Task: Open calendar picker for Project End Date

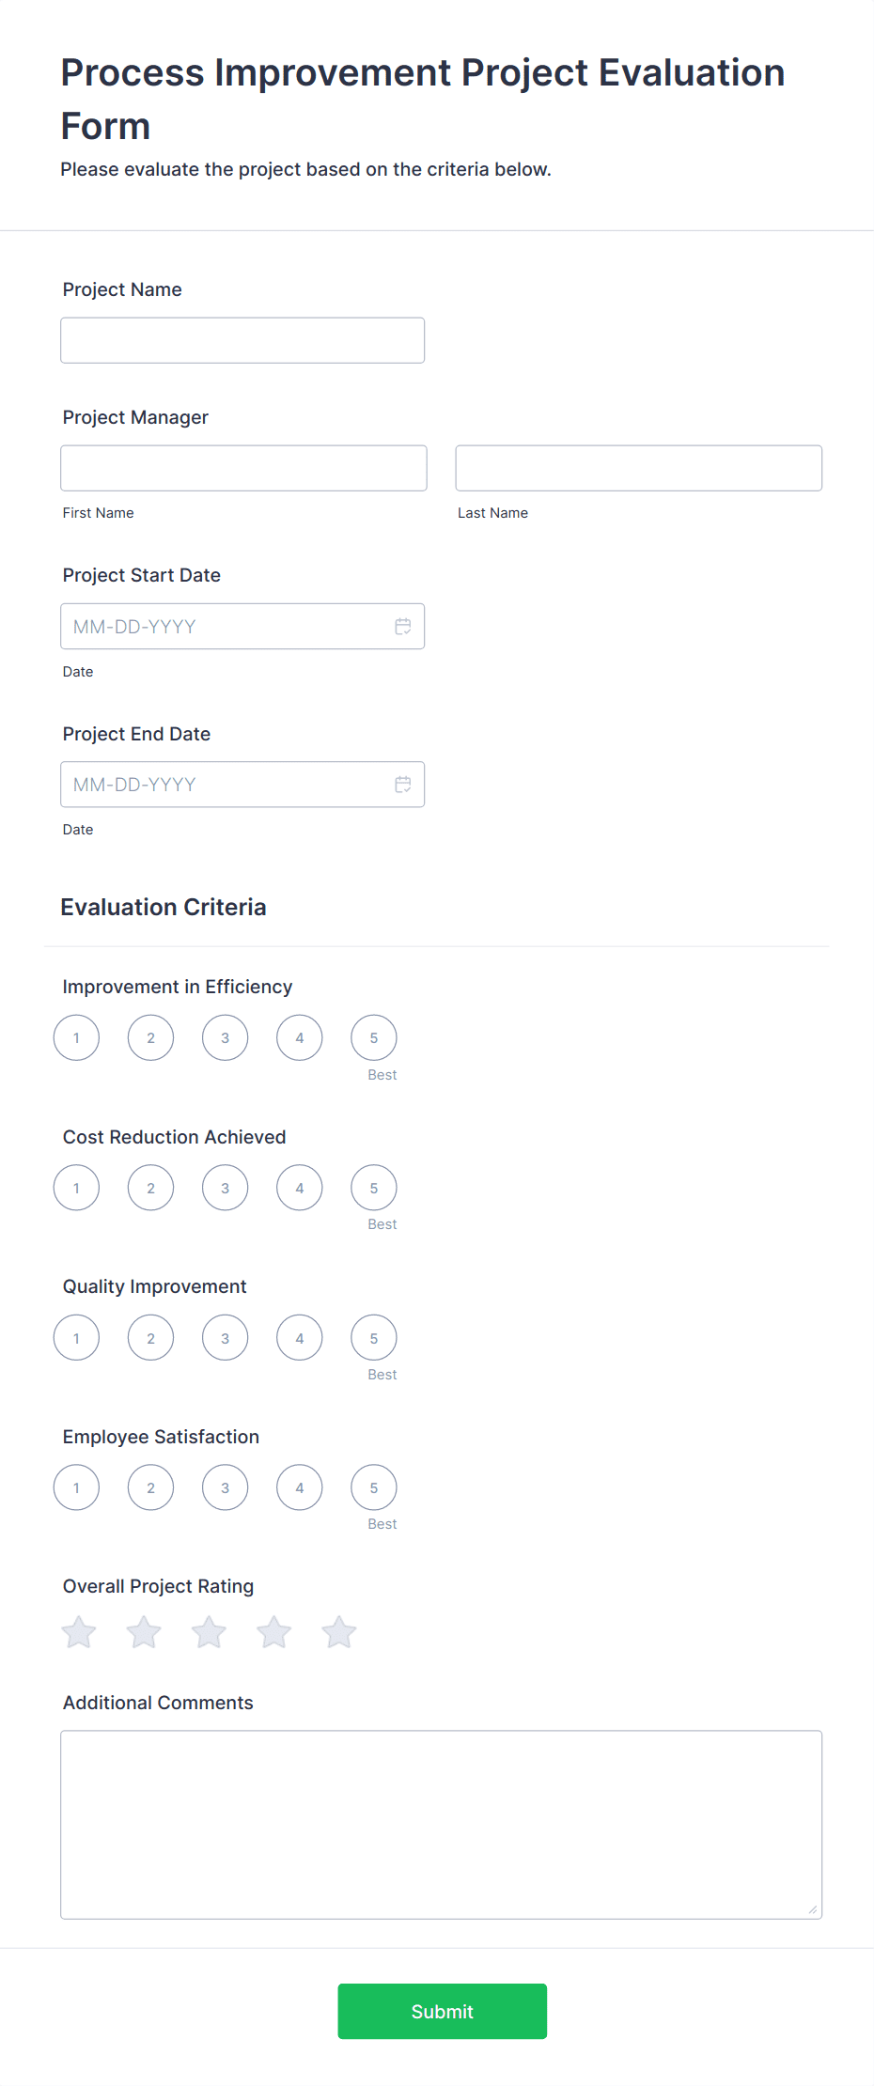Action: pos(403,785)
